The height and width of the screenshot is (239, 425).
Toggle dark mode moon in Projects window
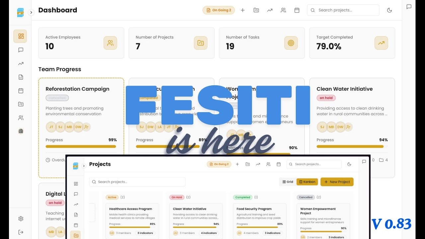point(349,164)
